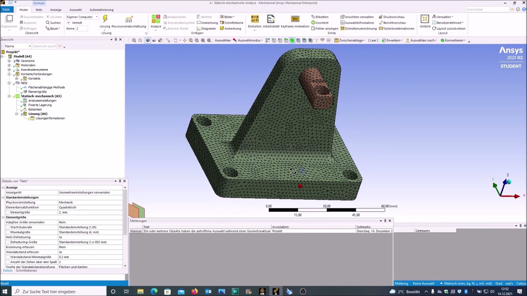Click the Benutzerdefiniert layout button
Image resolution: width=527 pixels, height=296 pixels.
point(448,23)
